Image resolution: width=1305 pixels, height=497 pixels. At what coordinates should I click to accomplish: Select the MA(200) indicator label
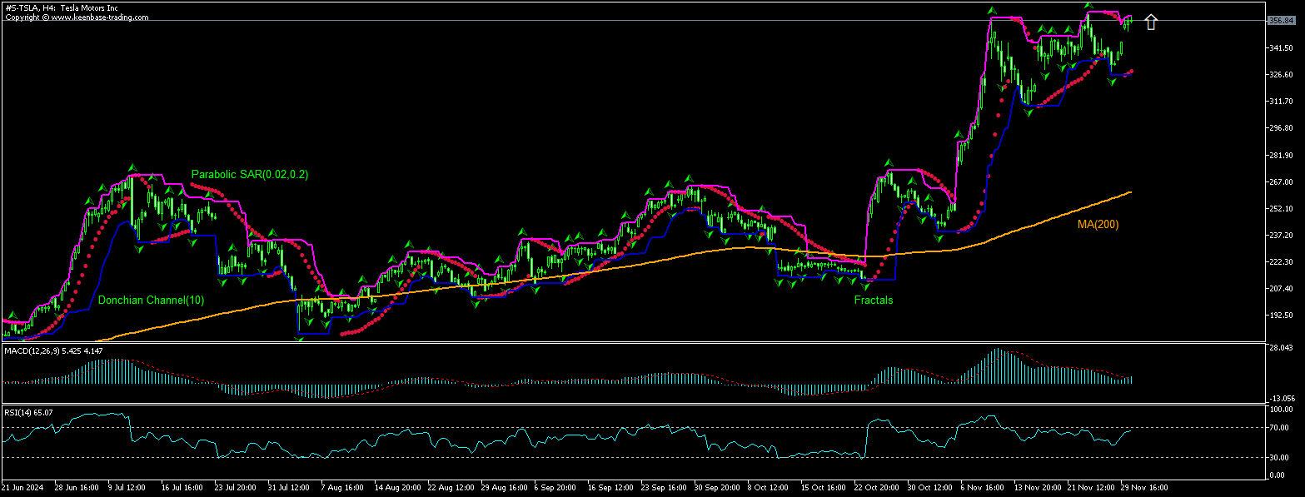point(1097,224)
